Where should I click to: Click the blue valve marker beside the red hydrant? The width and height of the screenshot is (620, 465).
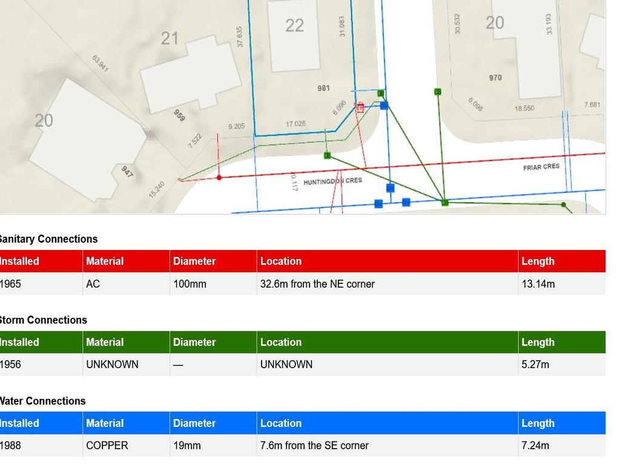click(x=384, y=105)
